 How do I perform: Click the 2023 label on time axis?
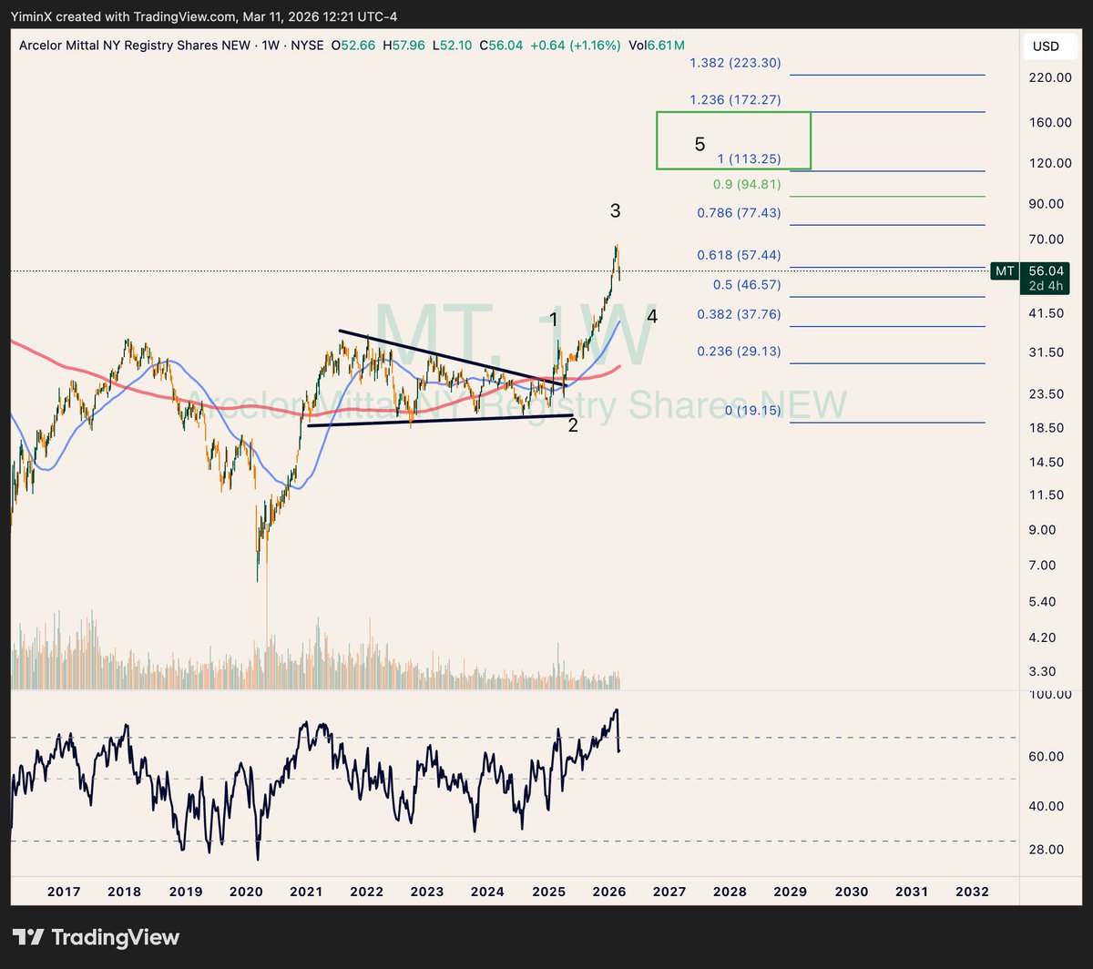[x=427, y=892]
